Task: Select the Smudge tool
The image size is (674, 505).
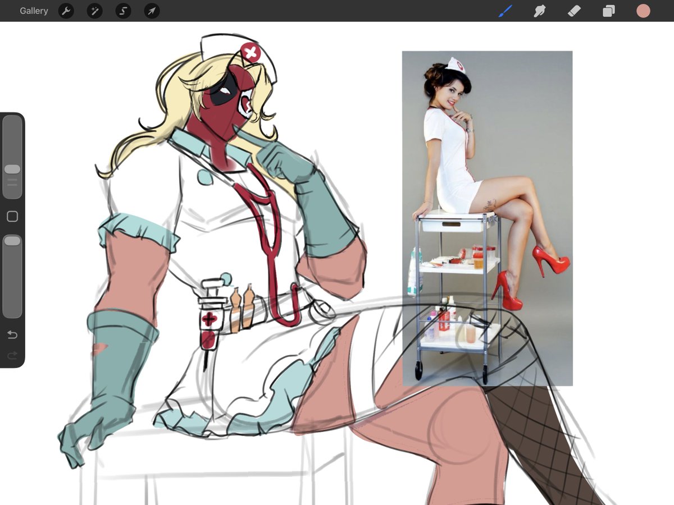Action: click(540, 11)
